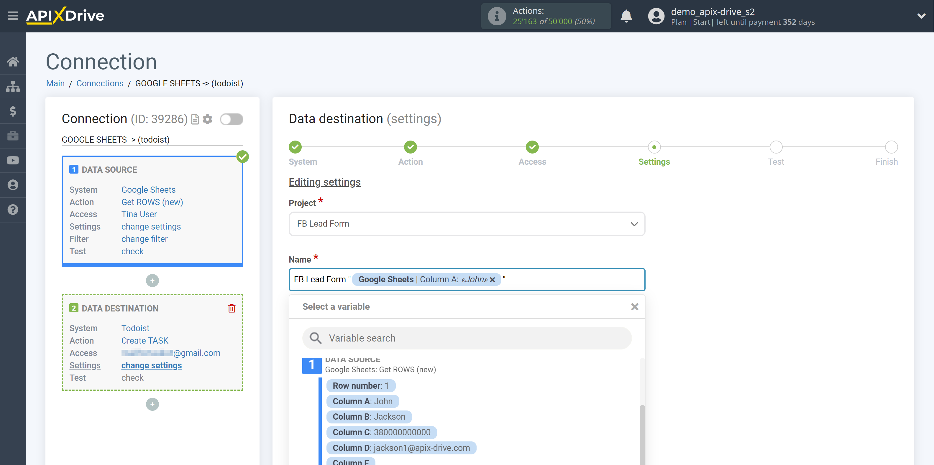Open the connection notes document icon
Viewport: 934px width, 465px height.
click(x=195, y=120)
